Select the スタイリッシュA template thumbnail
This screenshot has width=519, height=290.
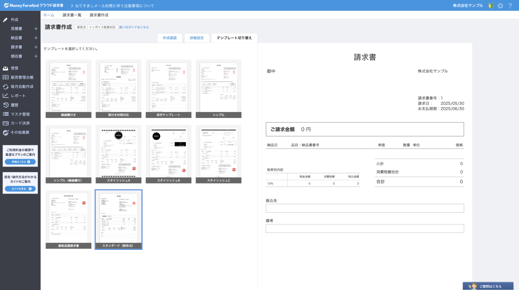point(118,154)
